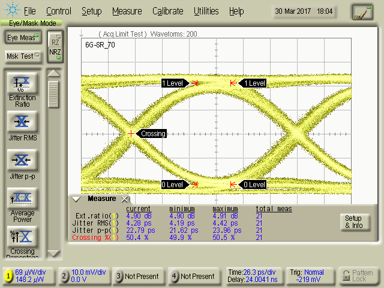Click the Pattern Lock button
This screenshot has width=384, height=288.
tap(358, 276)
